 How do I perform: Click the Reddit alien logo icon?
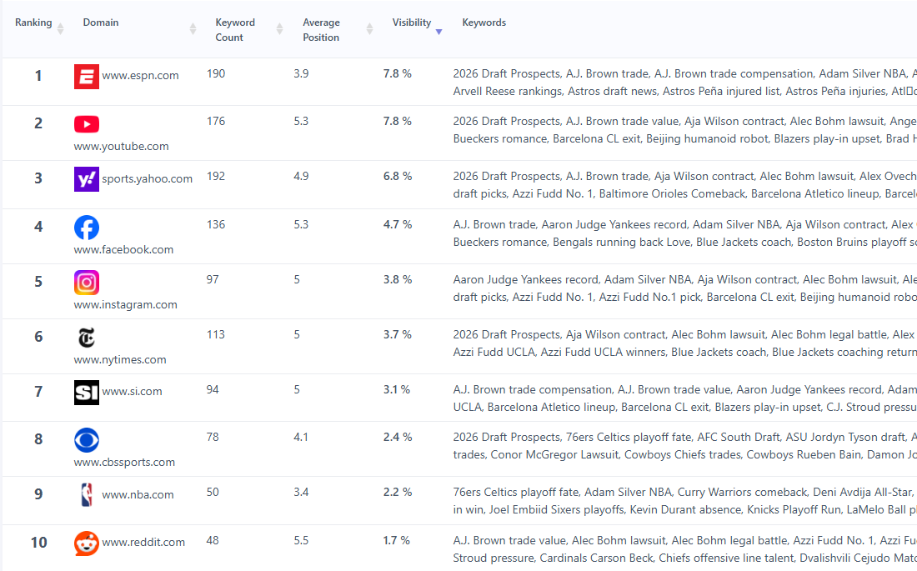(86, 543)
